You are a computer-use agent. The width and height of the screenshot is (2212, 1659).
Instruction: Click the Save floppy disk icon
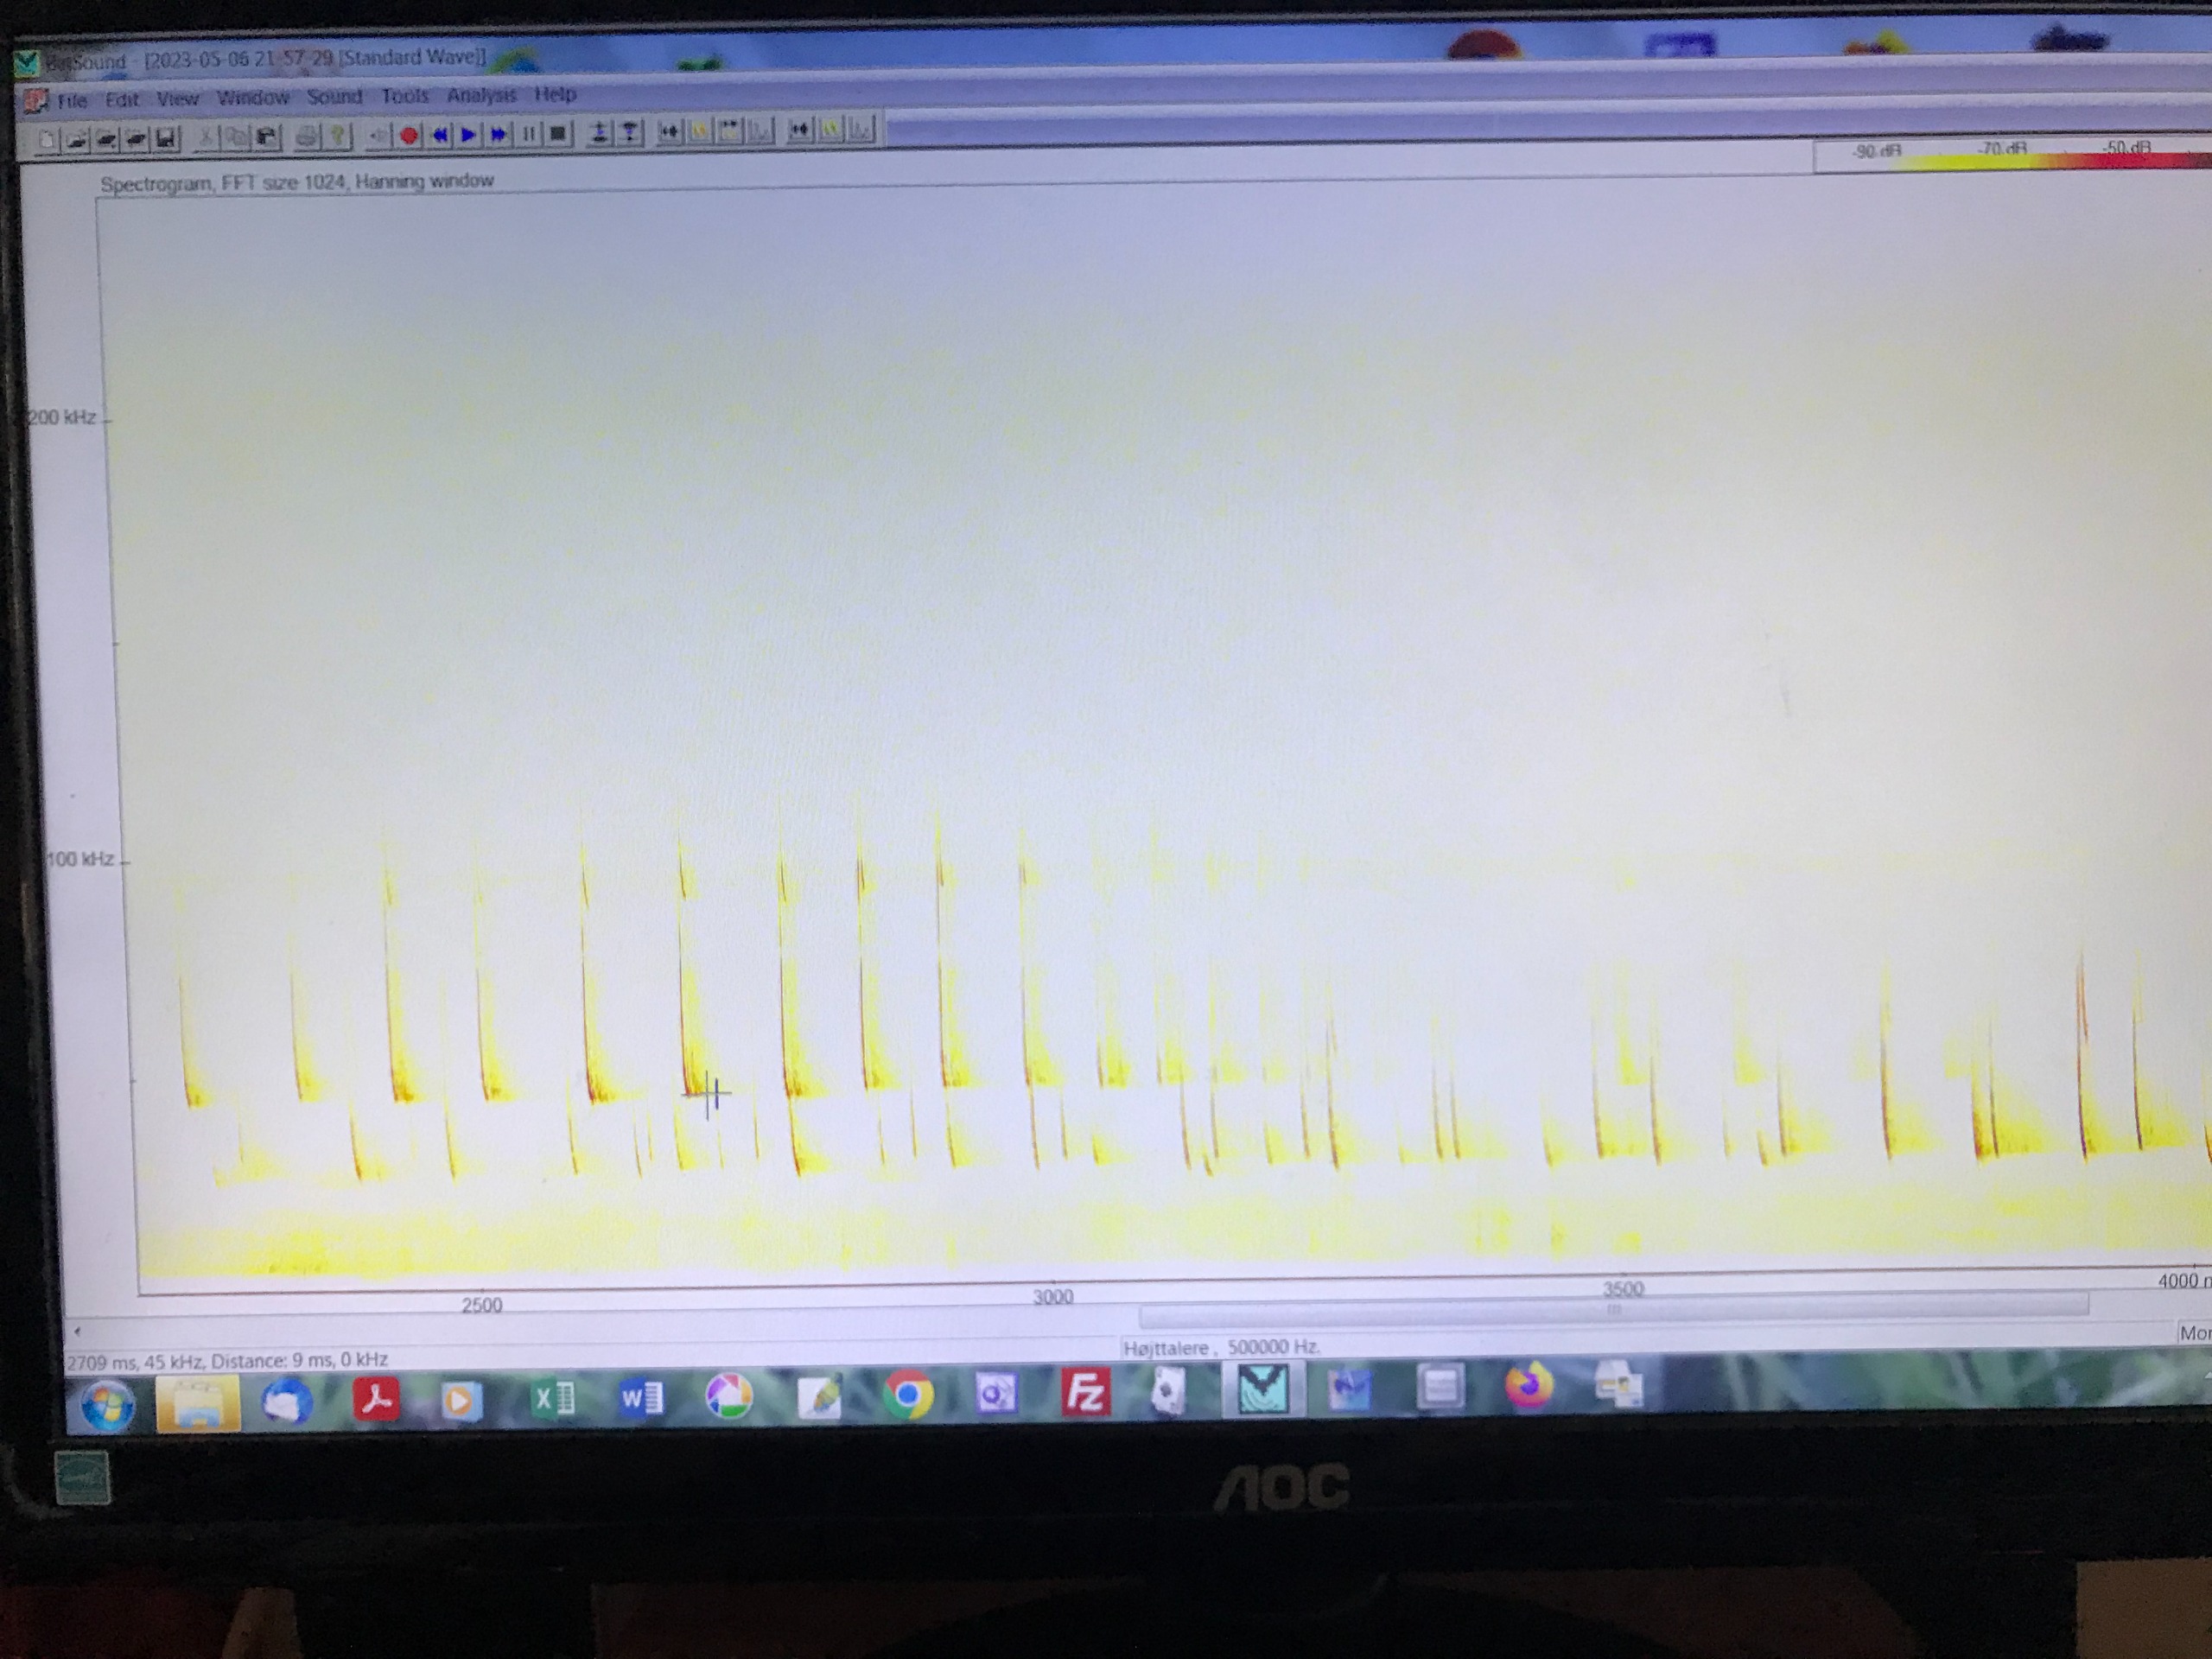tap(166, 139)
